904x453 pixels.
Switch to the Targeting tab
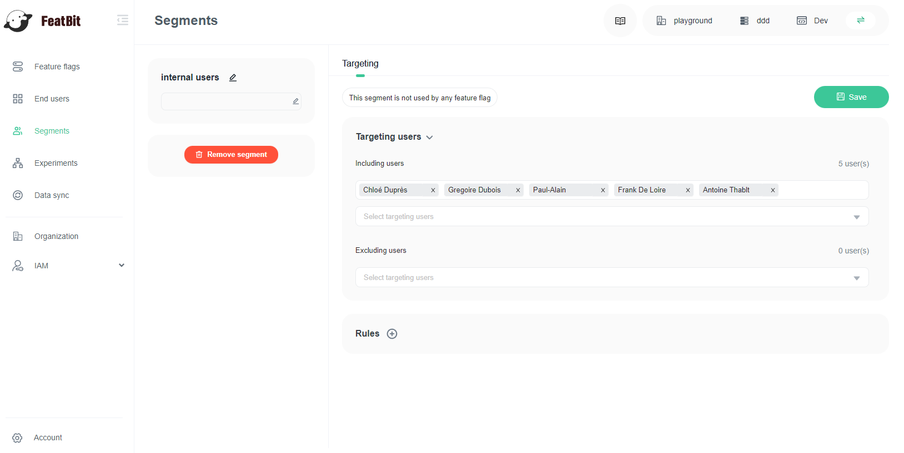pos(360,64)
